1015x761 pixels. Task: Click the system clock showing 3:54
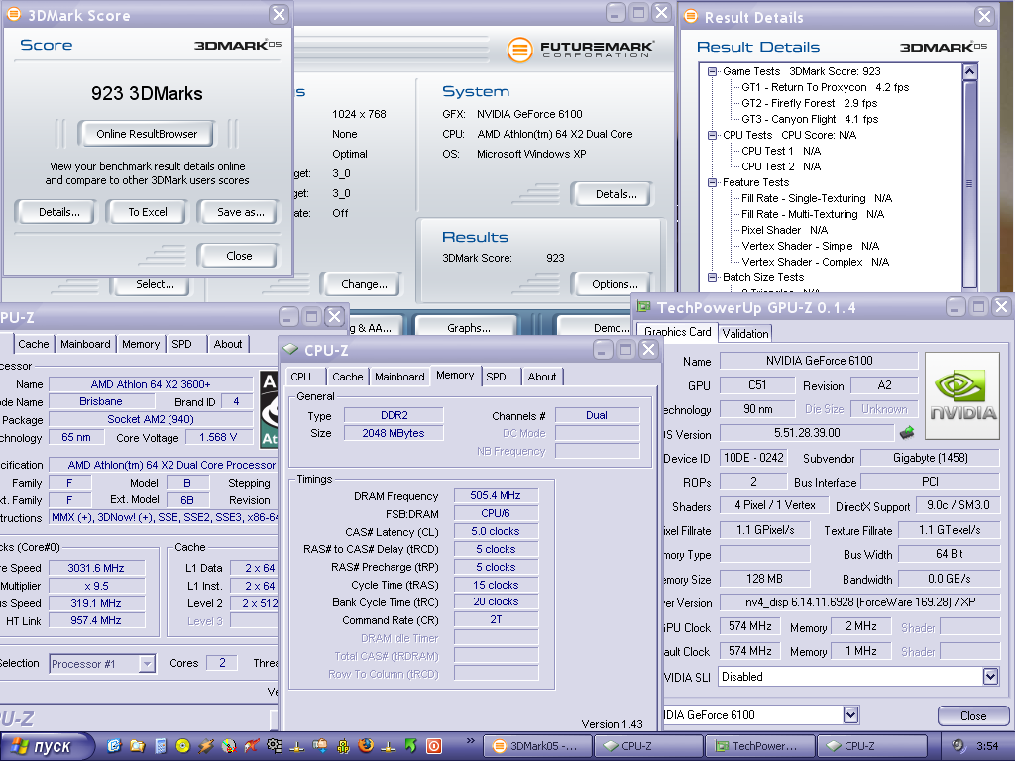point(987,746)
